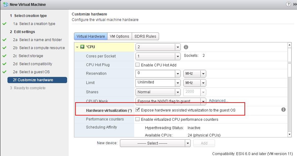Go to step 2c Select storage
This screenshot has width=297, height=156.
pyautogui.click(x=28, y=56)
